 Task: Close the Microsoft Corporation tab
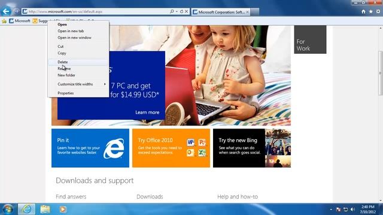coord(247,12)
